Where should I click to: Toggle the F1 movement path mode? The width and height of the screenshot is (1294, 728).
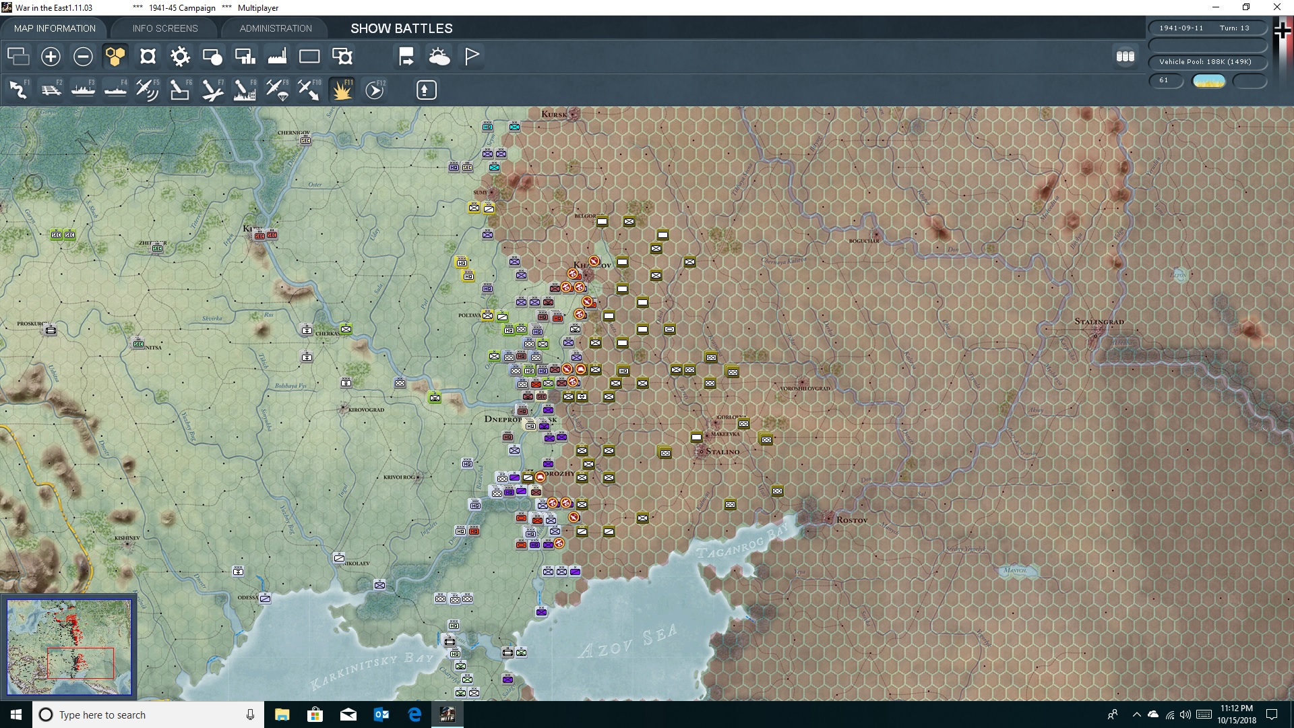point(18,90)
